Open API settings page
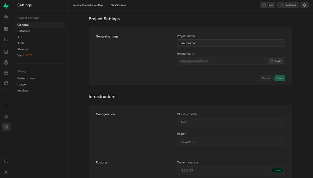 (20, 37)
